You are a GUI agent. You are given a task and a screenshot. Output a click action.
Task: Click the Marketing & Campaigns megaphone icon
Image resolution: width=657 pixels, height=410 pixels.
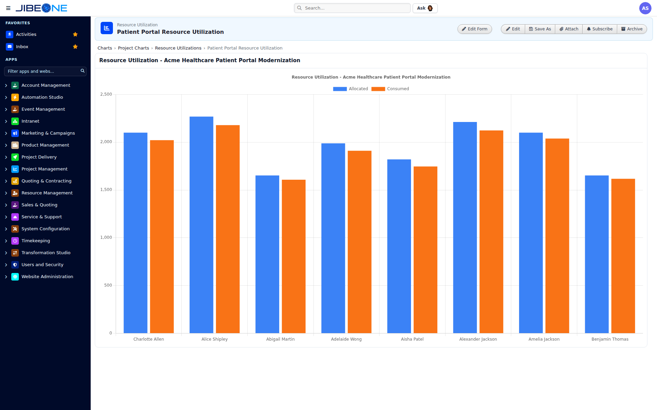click(15, 133)
